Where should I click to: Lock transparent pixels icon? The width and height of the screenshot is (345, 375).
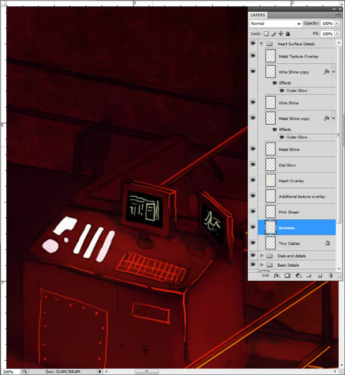click(266, 34)
